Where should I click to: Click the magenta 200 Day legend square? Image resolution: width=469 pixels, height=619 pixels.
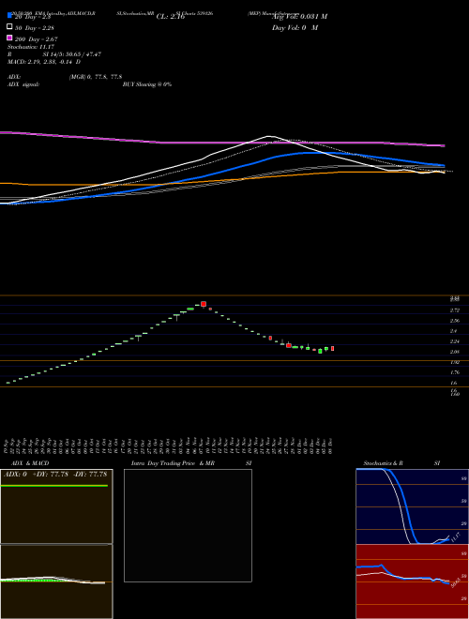tap(10, 38)
